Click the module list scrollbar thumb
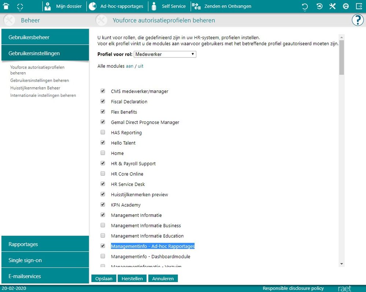366x292 pixels. (x=341, y=58)
